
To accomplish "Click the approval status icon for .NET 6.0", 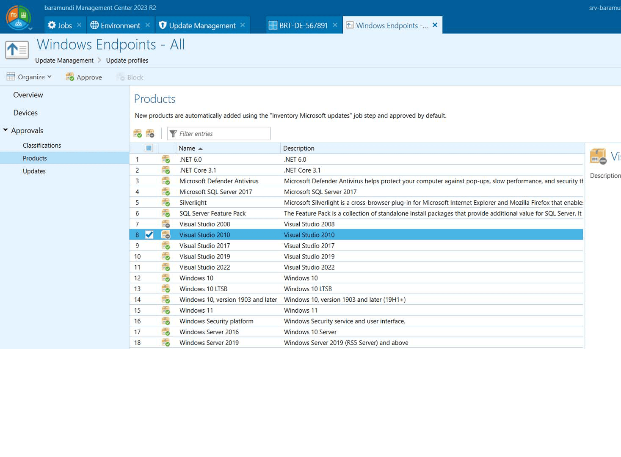I will (166, 160).
